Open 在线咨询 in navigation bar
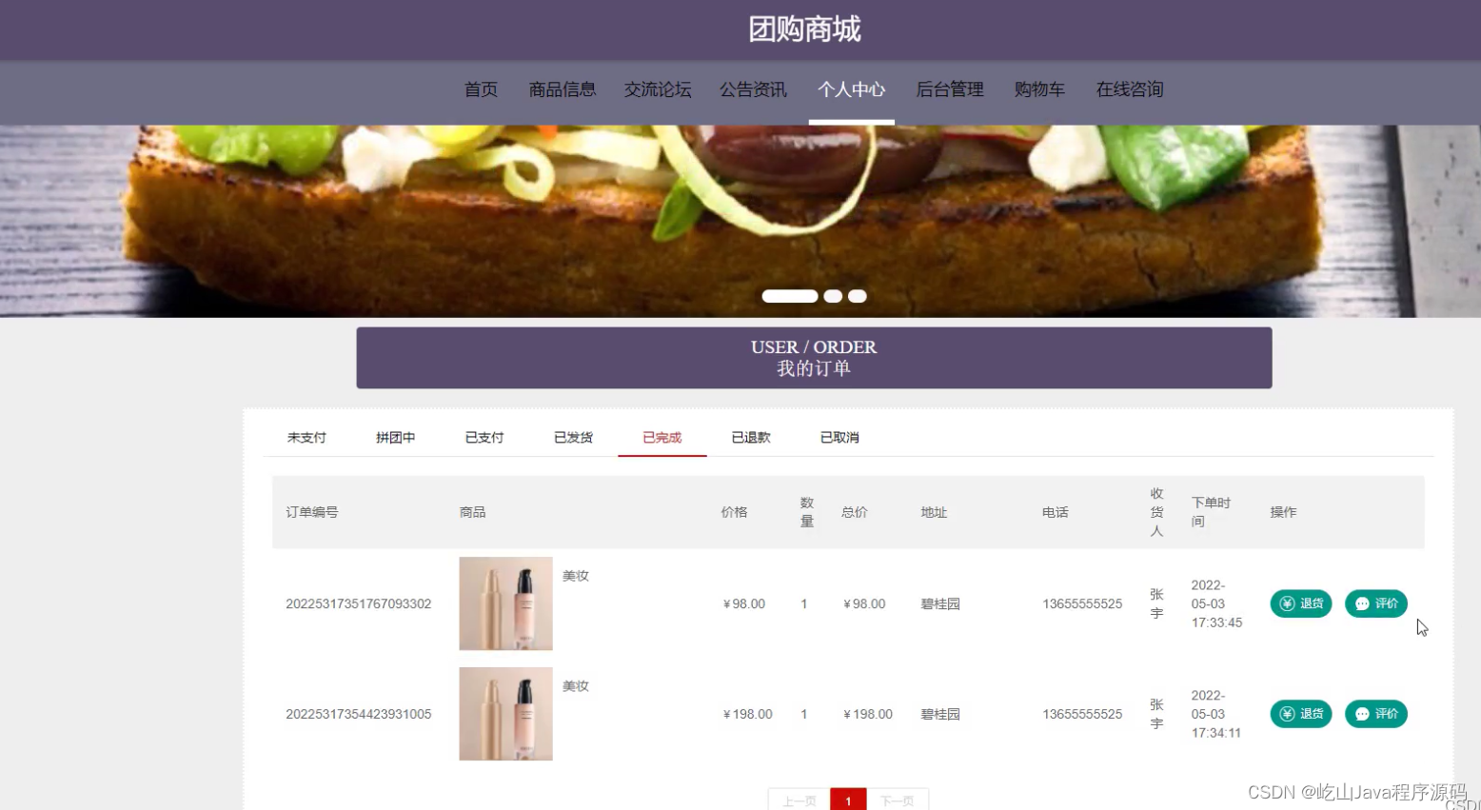Viewport: 1481px width, 810px height. pos(1130,89)
